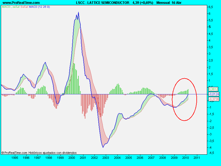Click the 2011 year label on the time axis
Screen dimensions: 221x166
coord(197,158)
